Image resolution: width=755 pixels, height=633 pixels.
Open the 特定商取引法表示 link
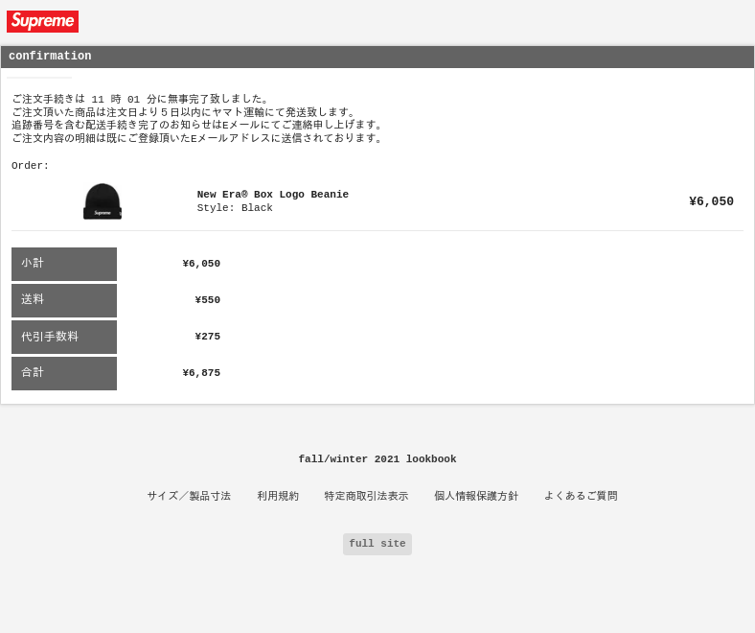(366, 496)
